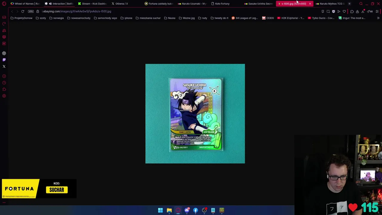The height and width of the screenshot is (215, 382).
Task: Open the downloads toolbar icon
Action: coord(363,11)
